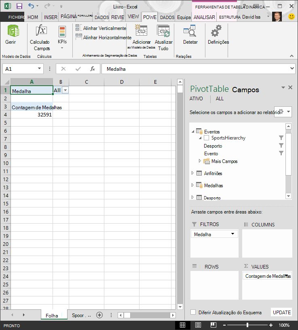Screen dimensions: 298x330
Task: Expand the formula bar
Action: coord(292,68)
